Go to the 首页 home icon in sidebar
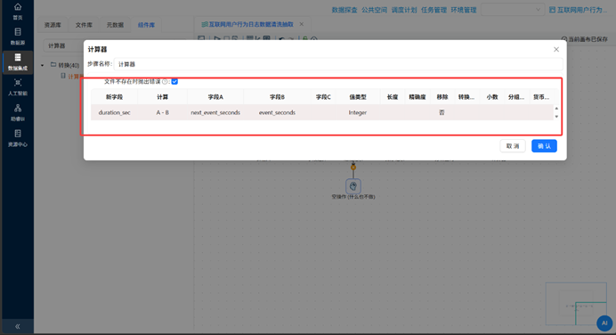 point(18,7)
